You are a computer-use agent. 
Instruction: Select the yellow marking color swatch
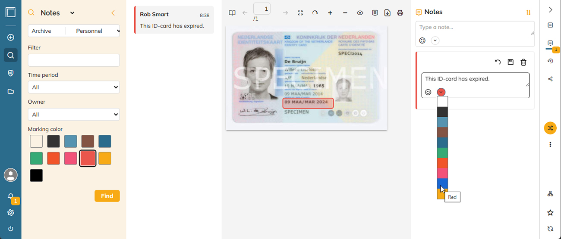click(x=105, y=158)
